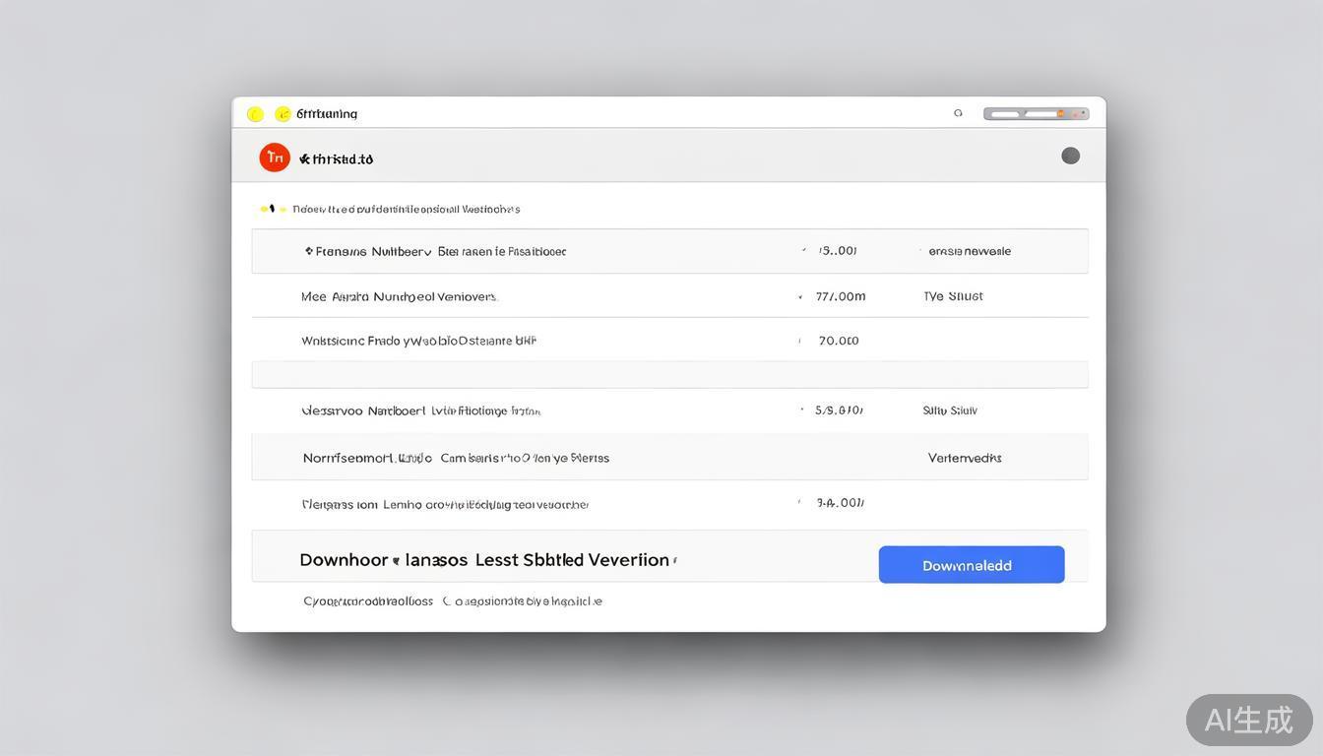Select the '70.000' version number field
This screenshot has width=1323, height=756.
coord(839,340)
